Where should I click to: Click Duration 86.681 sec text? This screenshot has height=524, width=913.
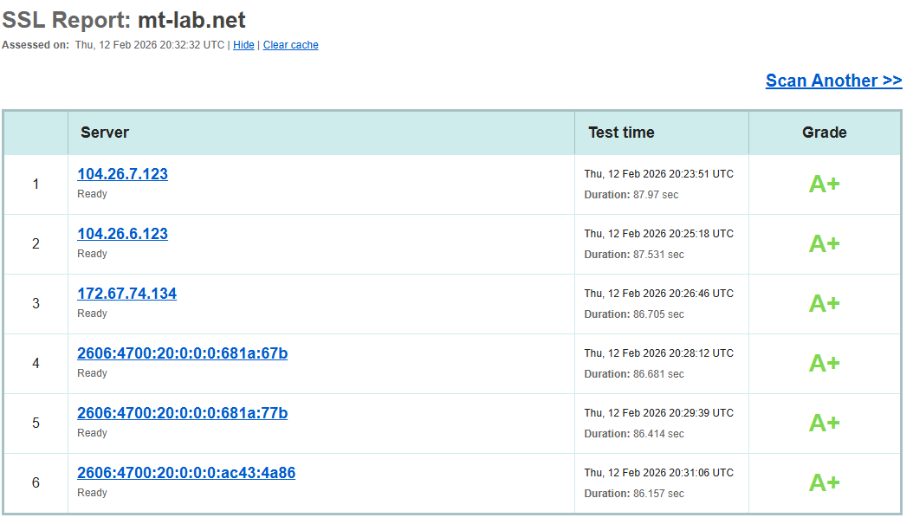(634, 374)
